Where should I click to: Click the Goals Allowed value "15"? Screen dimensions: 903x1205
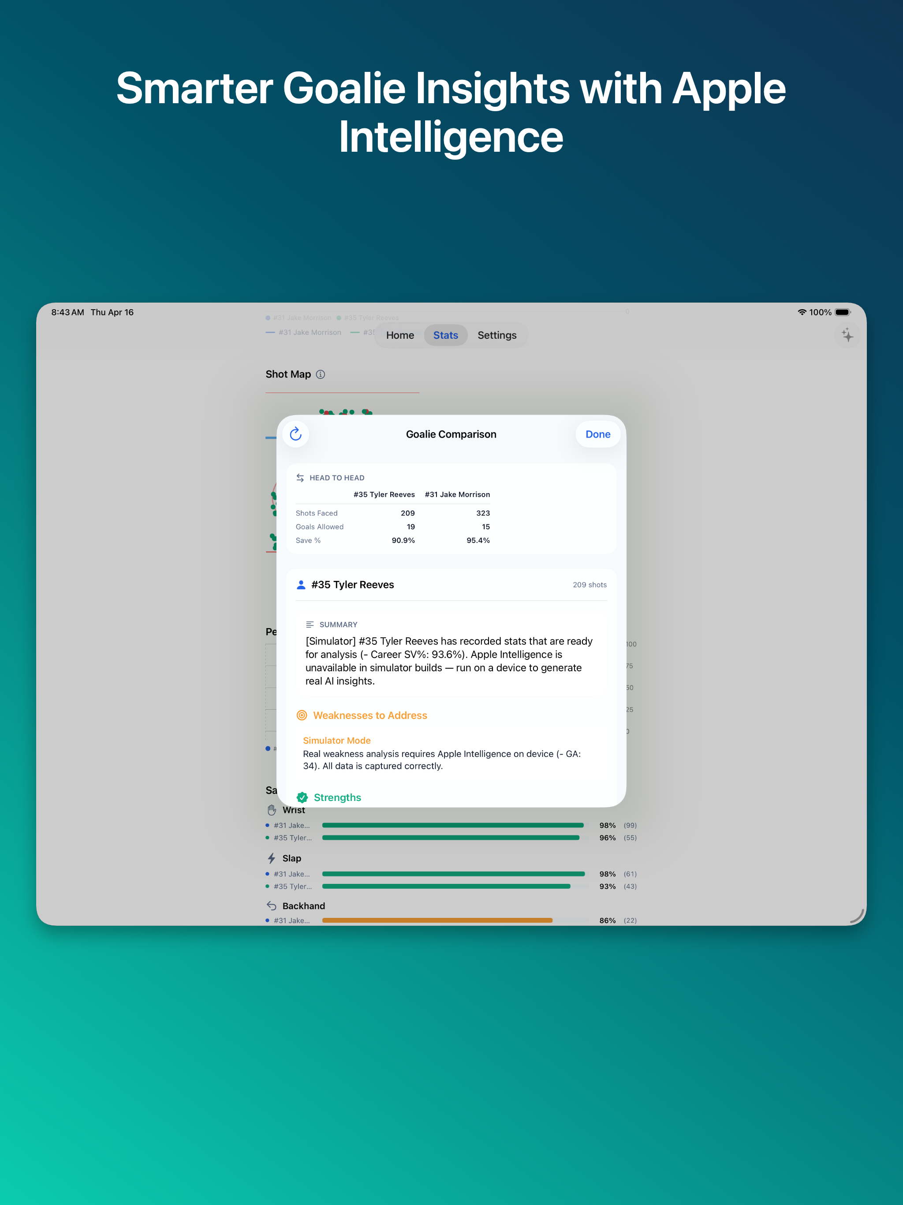pyautogui.click(x=486, y=527)
